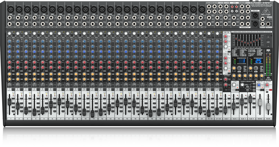Click the PHONES & CONTROL ROOM level knob
279x147 pixels.
[x=242, y=85]
